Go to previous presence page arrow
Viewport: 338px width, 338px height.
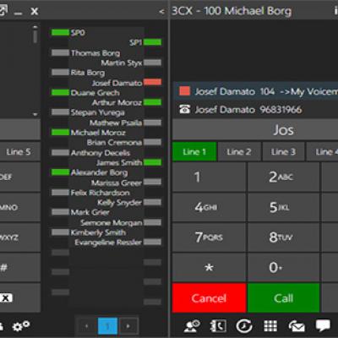click(87, 326)
